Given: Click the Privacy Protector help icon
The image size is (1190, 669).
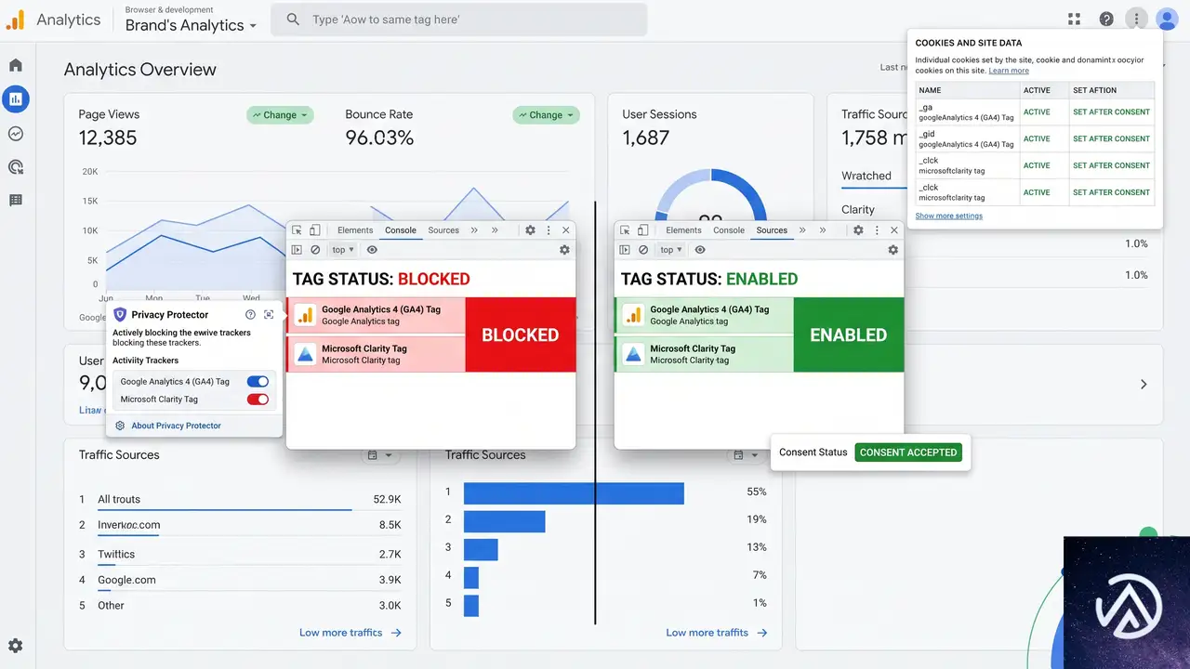Looking at the screenshot, I should point(250,315).
